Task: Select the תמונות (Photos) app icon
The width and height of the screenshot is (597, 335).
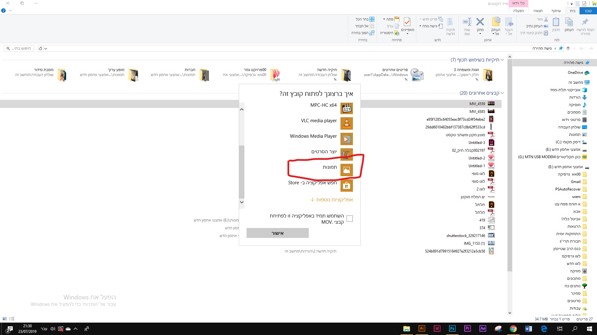Action: 346,170
